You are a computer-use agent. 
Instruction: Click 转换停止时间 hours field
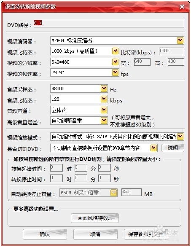56,178
